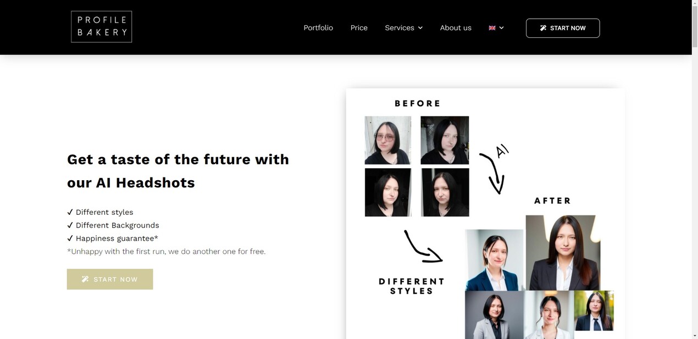The image size is (698, 339).
Task: Click the gold START NOW button
Action: coord(110,279)
